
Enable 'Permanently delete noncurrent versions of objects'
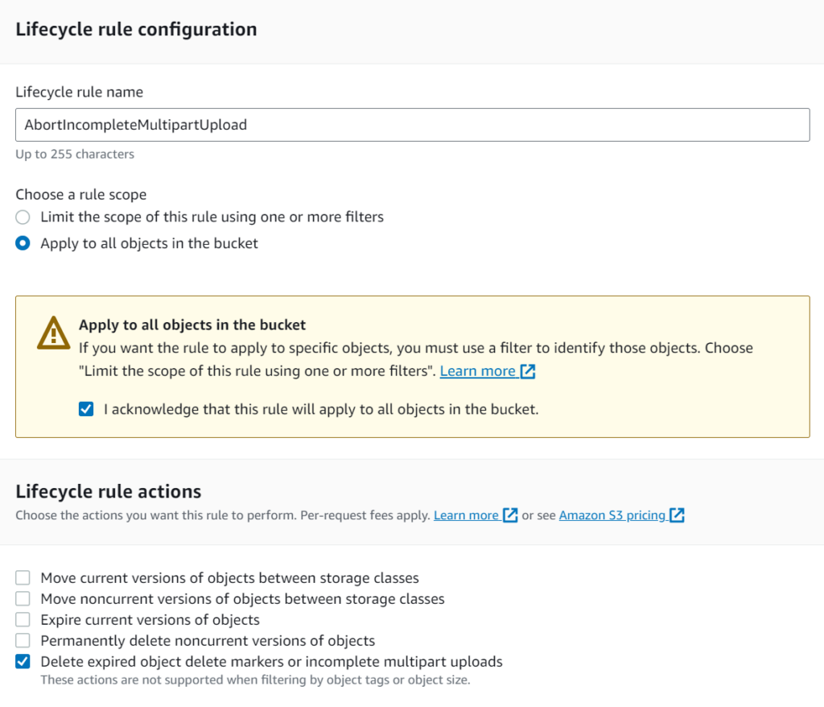23,641
